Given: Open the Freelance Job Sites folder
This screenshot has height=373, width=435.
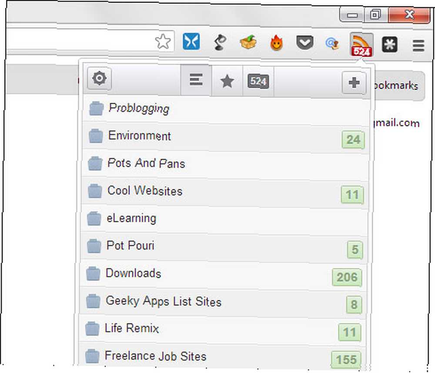Looking at the screenshot, I should click(222, 355).
